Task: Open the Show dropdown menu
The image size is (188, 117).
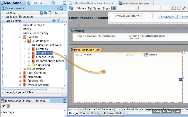Action: 82,8
